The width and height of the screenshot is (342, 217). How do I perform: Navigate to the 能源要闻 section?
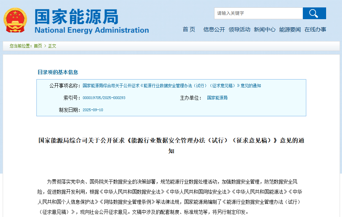click(x=290, y=30)
